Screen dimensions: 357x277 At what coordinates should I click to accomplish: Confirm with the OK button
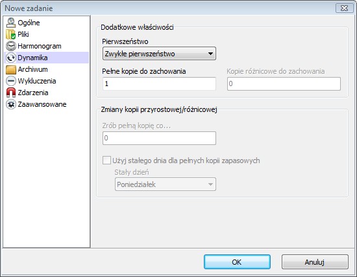tap(237, 262)
